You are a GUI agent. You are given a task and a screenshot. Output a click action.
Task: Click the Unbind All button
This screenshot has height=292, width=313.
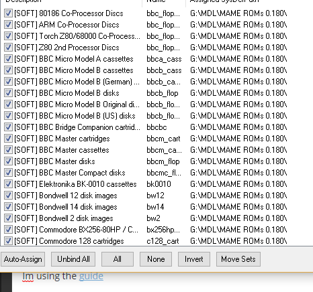[x=73, y=259]
